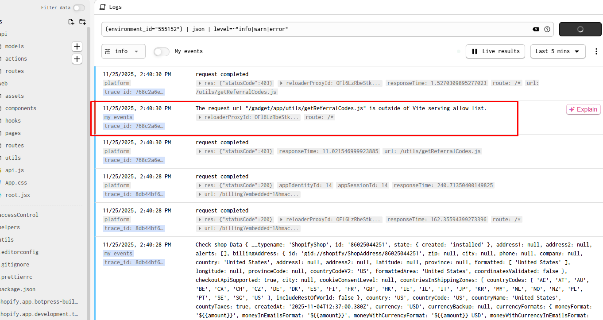The image size is (603, 320).
Task: Select the components folder
Action: tap(20, 108)
